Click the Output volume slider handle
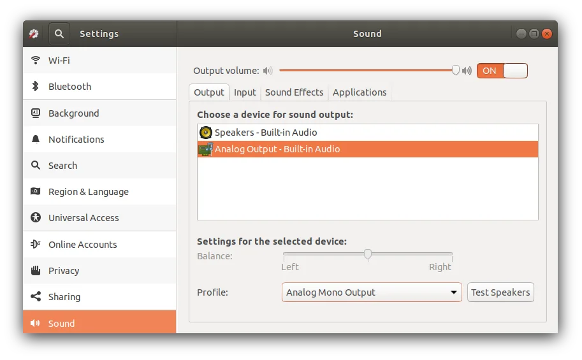The height and width of the screenshot is (360, 582). (x=455, y=70)
